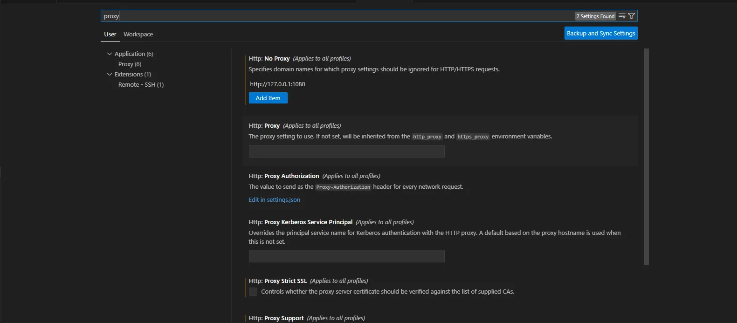Screen dimensions: 737x323
Task: Click the Http: Proxy Strict SSL title
Action: 277,281
